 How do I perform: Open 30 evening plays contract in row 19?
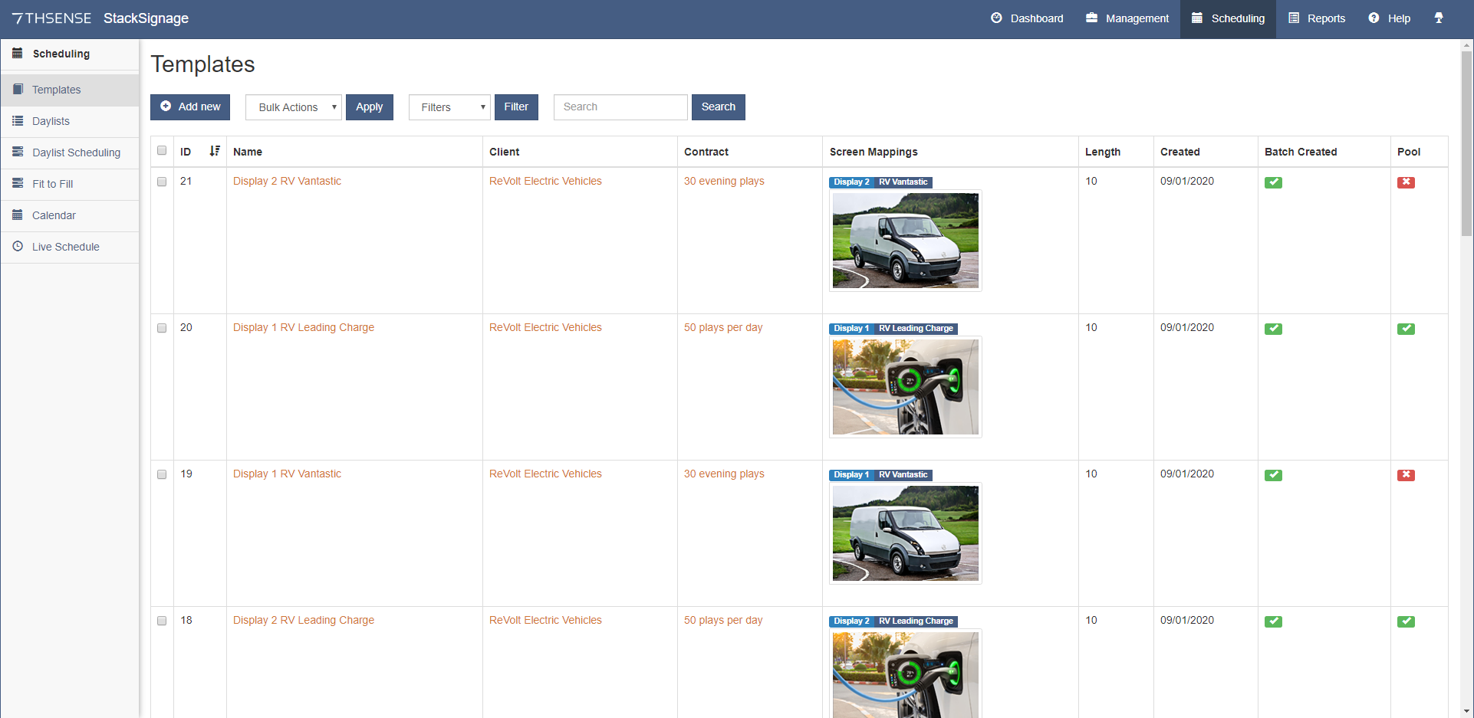[724, 474]
